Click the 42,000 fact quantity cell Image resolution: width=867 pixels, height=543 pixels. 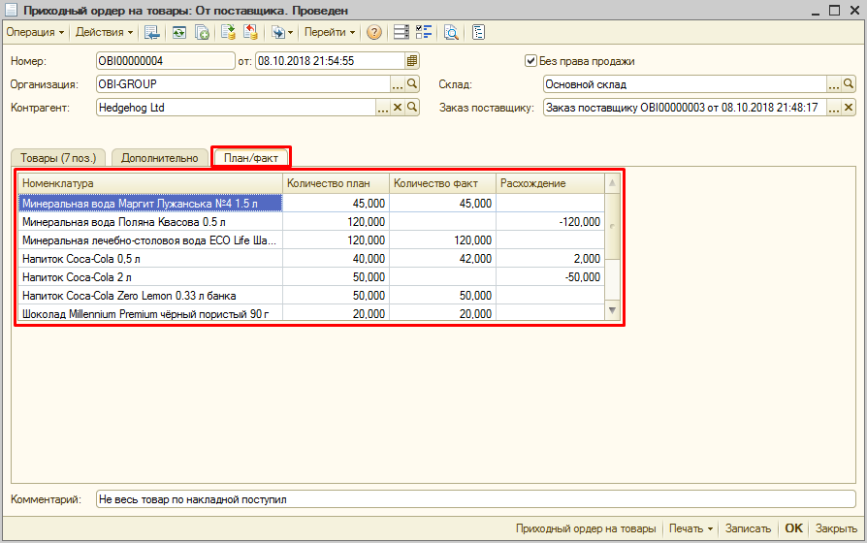(x=442, y=259)
